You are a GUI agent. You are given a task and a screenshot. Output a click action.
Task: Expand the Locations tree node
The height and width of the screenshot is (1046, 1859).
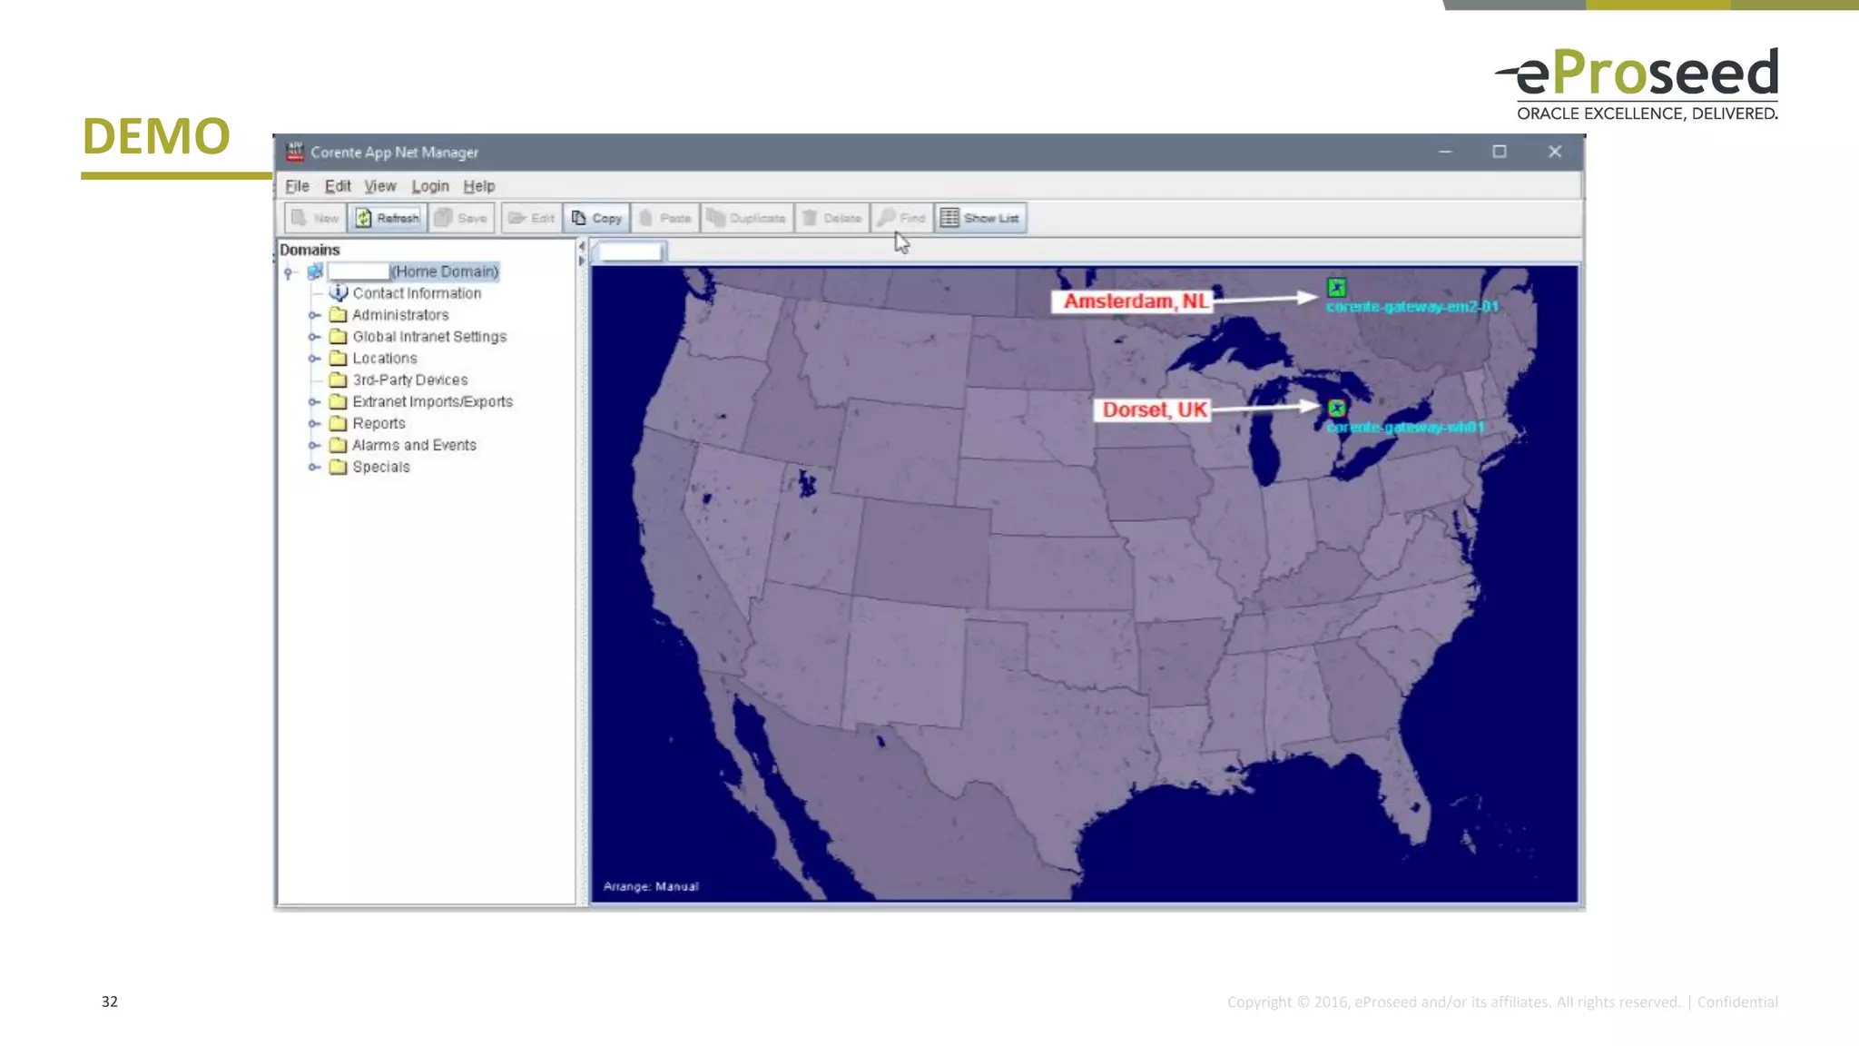coord(314,359)
